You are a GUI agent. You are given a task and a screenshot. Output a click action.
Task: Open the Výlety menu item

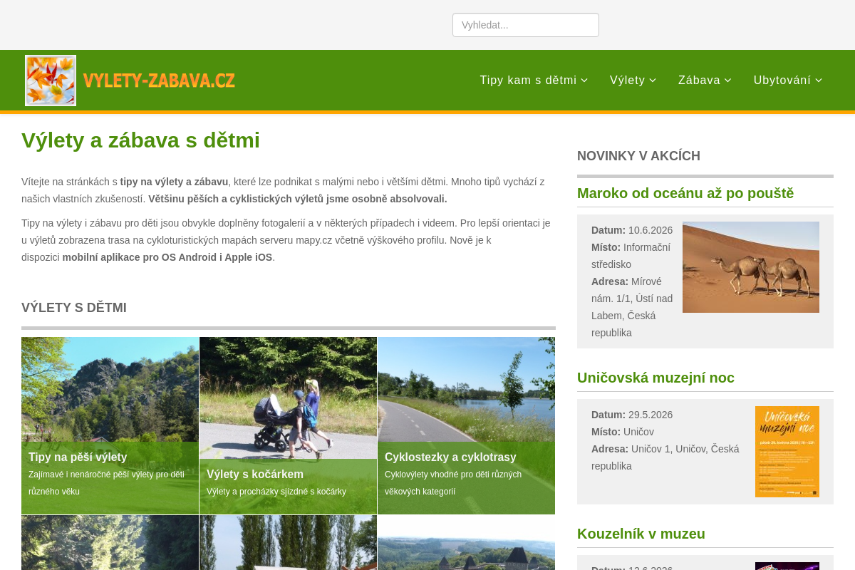click(633, 80)
